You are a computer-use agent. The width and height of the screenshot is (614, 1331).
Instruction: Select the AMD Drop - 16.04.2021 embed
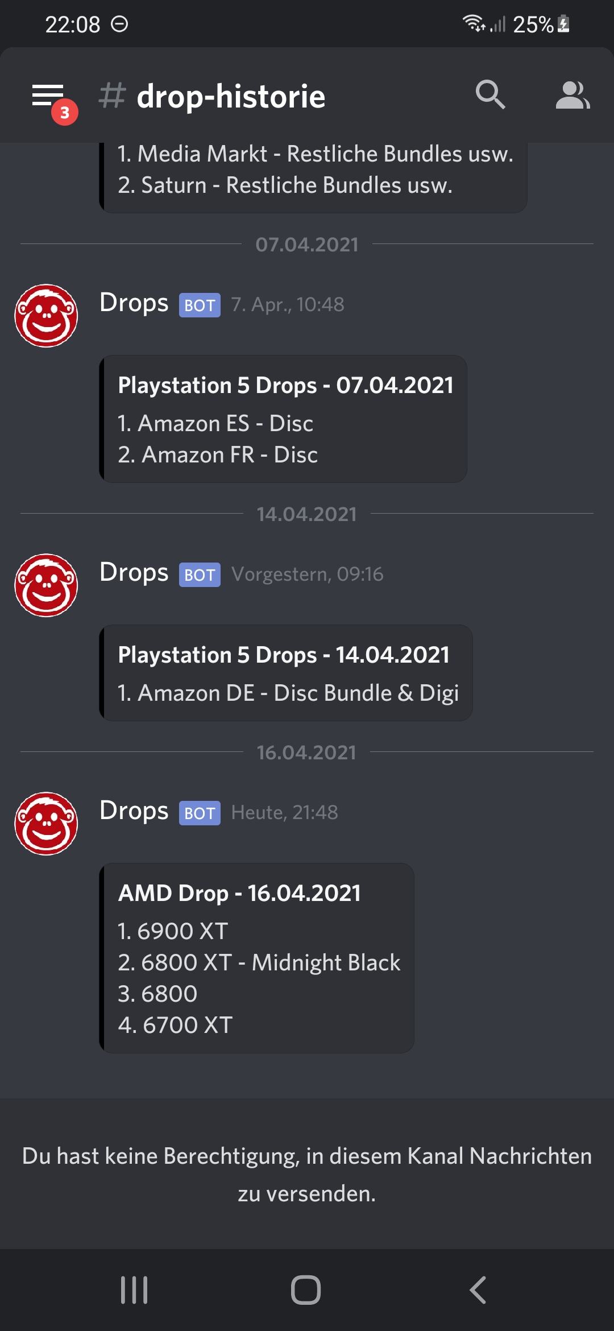[x=256, y=958]
